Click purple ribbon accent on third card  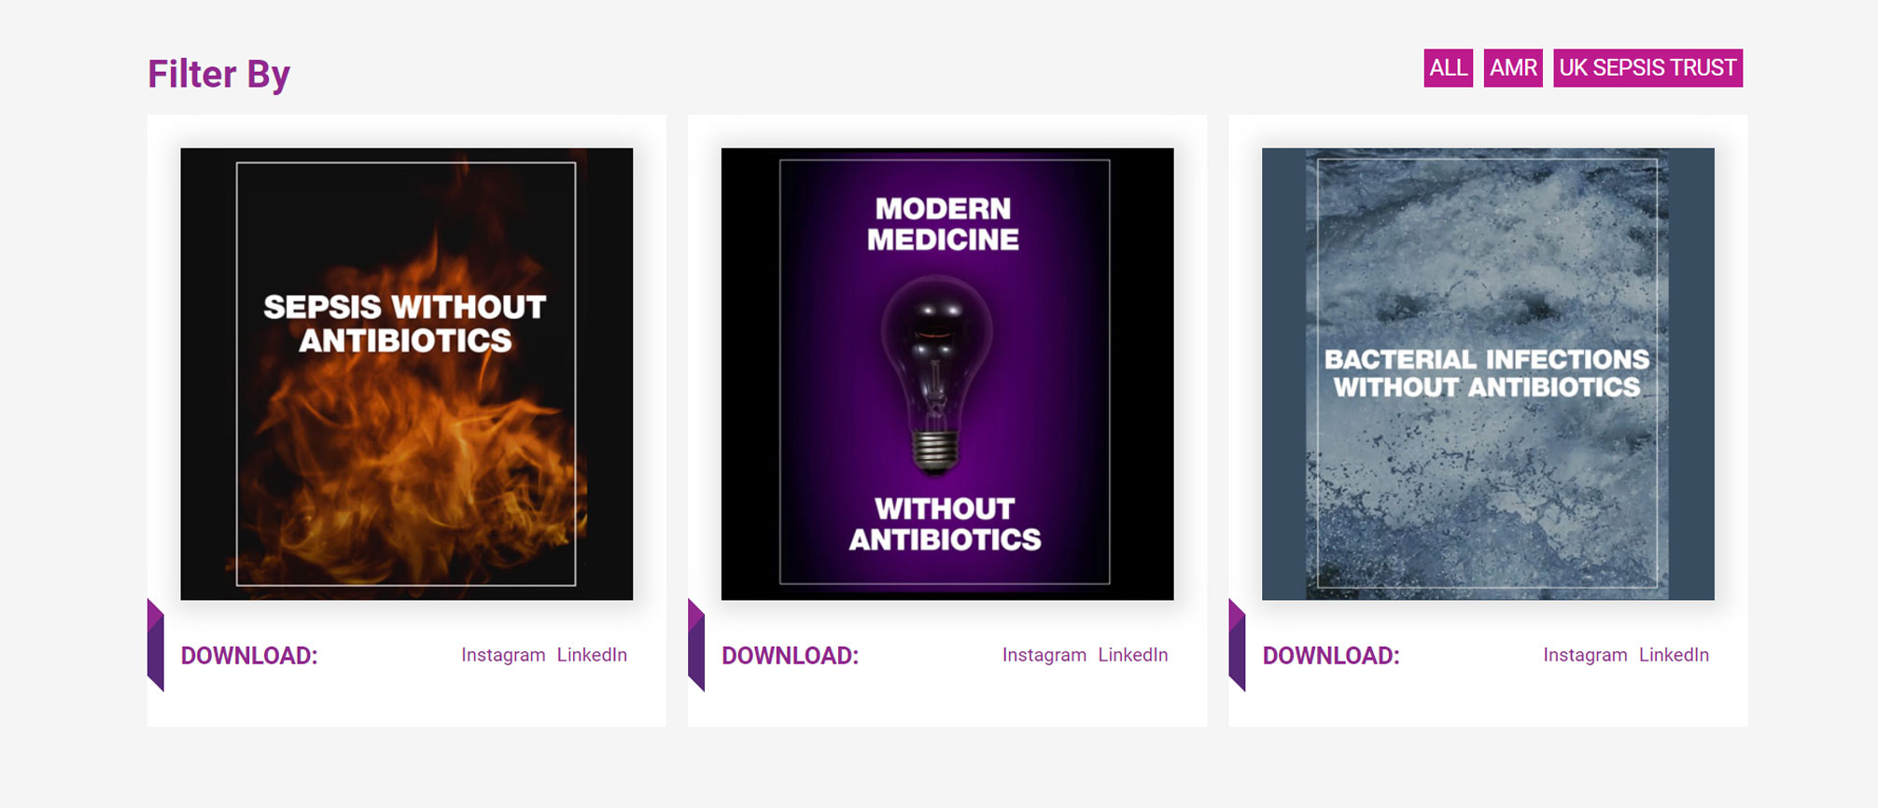1237,645
